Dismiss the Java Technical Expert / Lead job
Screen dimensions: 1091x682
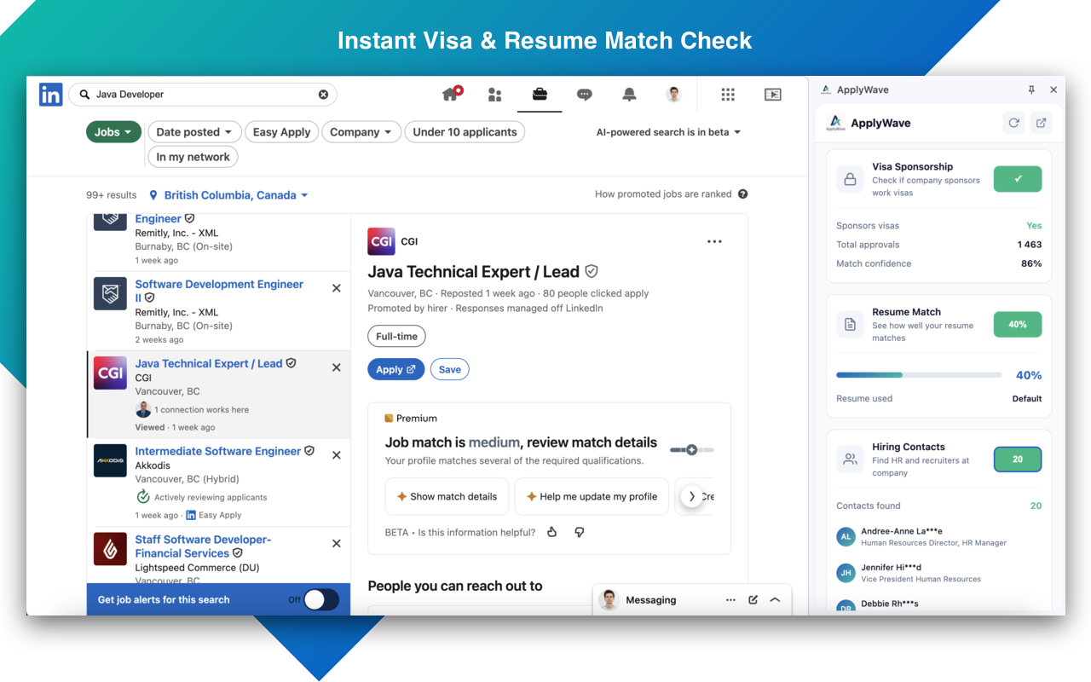[x=337, y=367]
